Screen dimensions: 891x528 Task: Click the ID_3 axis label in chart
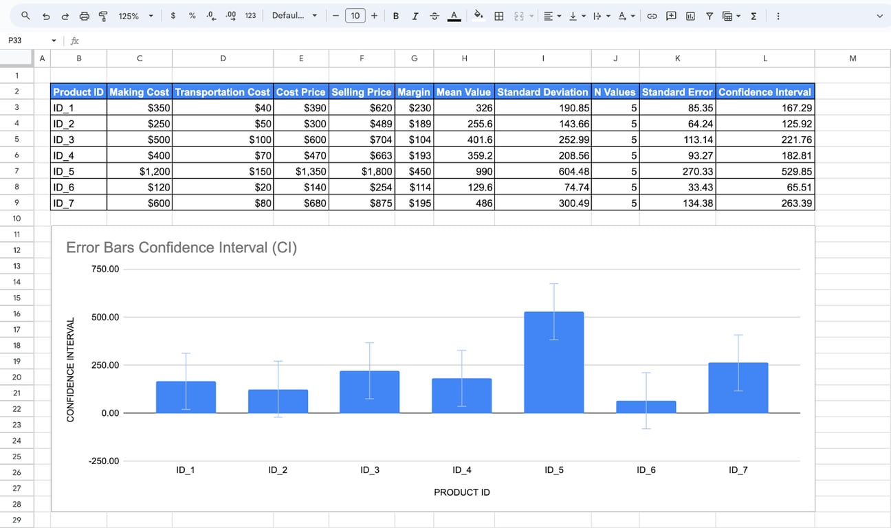coord(370,470)
